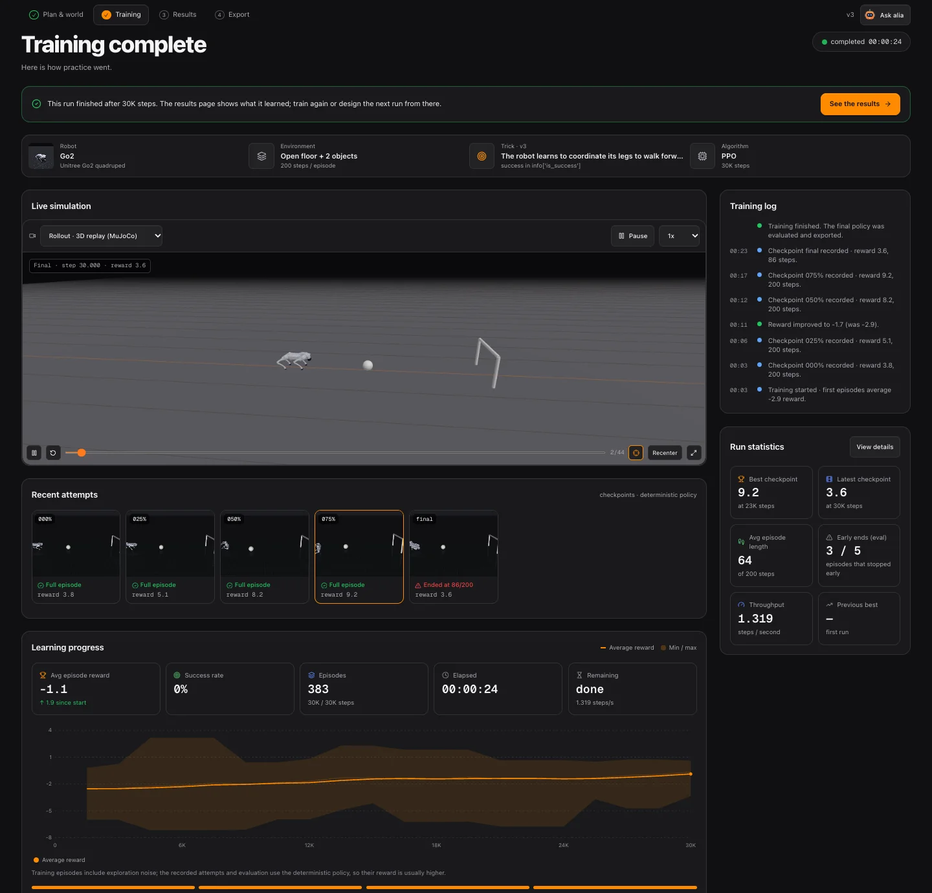Click the Algorithm PPO chip icon
This screenshot has height=893, width=932.
(702, 156)
